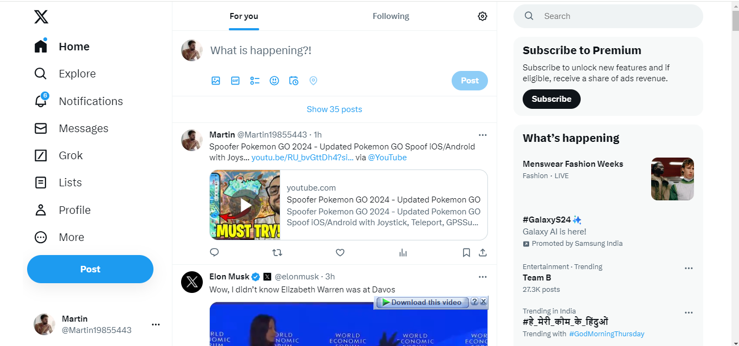Open help icon on download bar
This screenshot has height=346, width=739.
tap(474, 302)
